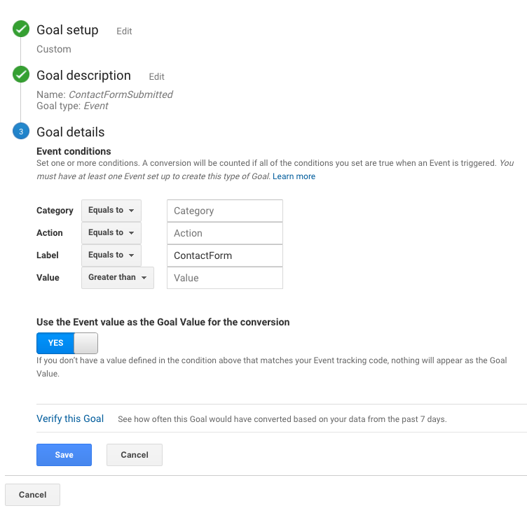Edit the Goal description step
The image size is (527, 520).
pyautogui.click(x=156, y=77)
